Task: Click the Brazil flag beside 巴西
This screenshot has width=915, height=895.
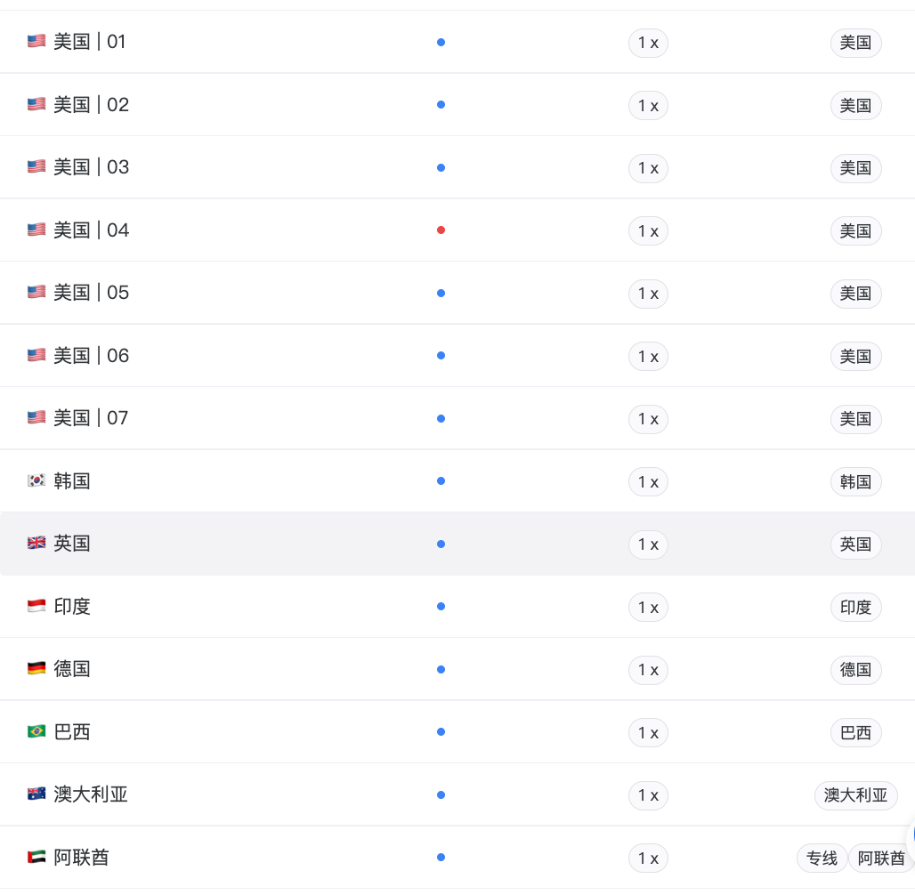Action: [36, 731]
